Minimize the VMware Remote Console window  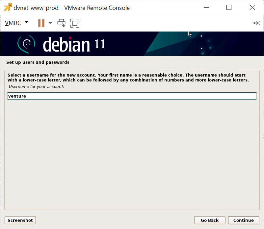[206, 8]
